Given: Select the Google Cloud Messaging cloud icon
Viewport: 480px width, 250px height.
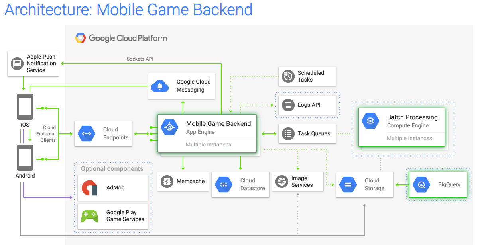Looking at the screenshot, I should pos(160,86).
